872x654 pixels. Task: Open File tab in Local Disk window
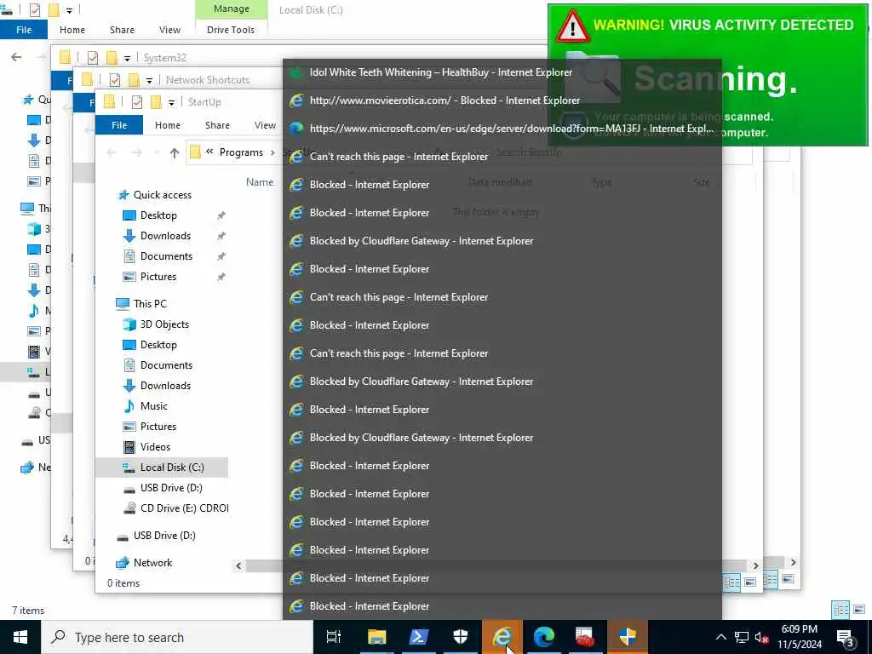23,30
